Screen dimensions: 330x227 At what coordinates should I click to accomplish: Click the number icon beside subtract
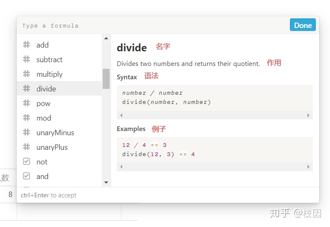[x=26, y=59]
